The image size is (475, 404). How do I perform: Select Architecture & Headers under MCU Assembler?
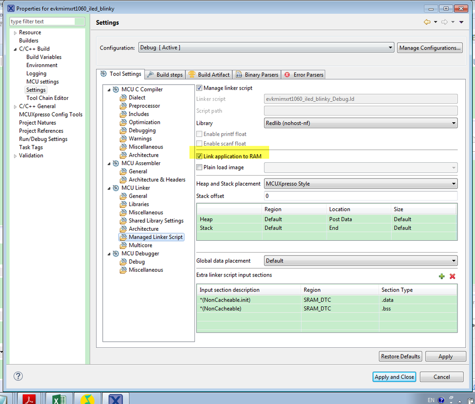[x=157, y=179]
